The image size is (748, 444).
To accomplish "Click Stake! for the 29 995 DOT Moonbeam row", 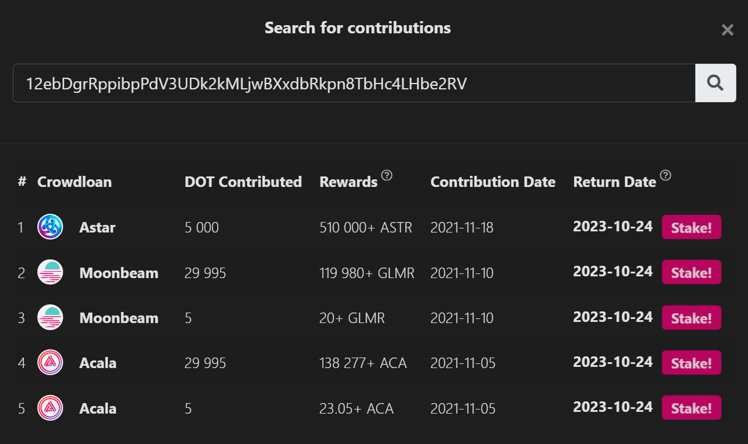I will [x=691, y=272].
